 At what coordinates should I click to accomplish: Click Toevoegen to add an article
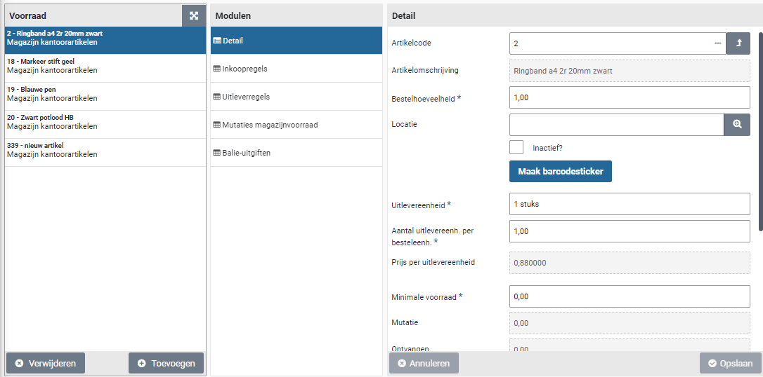167,363
